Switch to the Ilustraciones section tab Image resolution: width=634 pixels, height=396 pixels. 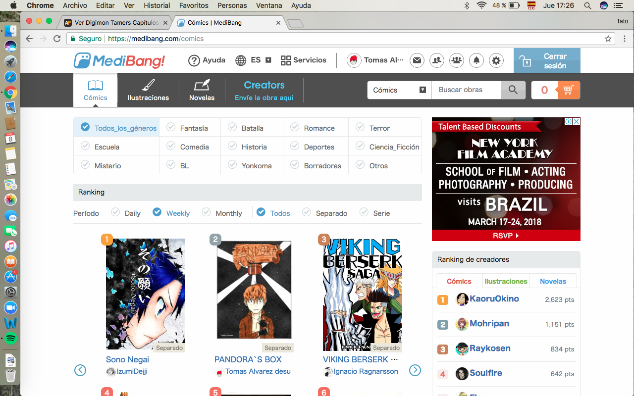(x=148, y=90)
